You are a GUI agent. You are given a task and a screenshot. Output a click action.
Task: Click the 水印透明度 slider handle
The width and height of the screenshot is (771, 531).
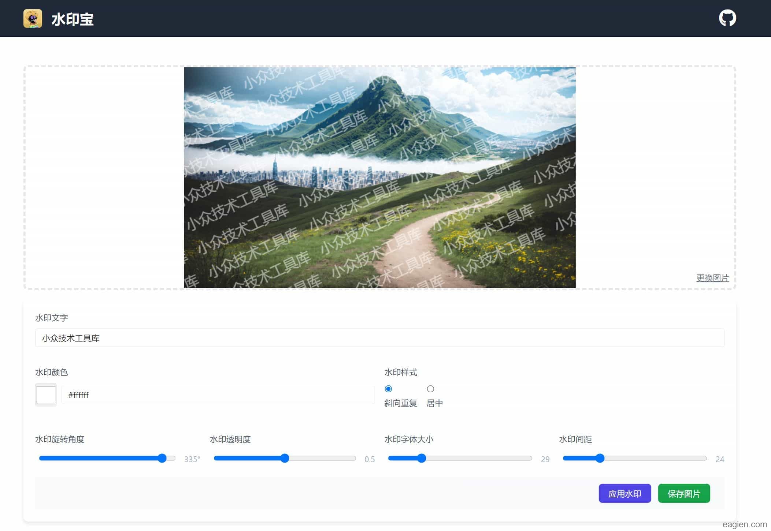coord(285,458)
